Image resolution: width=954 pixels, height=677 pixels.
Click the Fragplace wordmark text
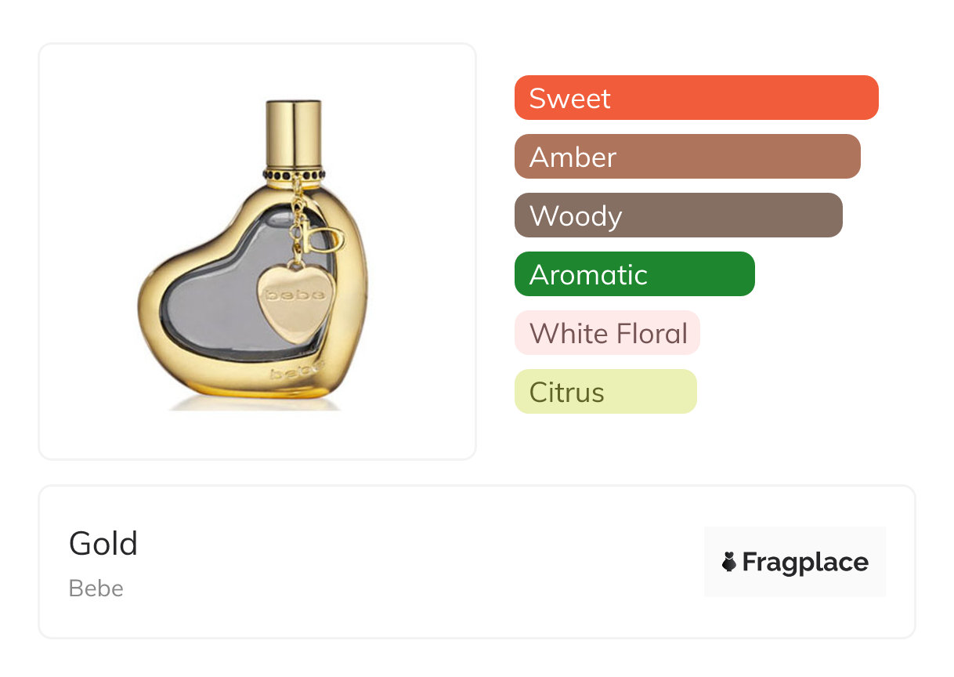(x=804, y=562)
